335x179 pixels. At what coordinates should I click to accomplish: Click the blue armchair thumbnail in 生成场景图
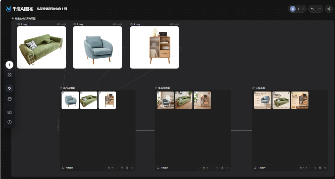pyautogui.click(x=165, y=100)
